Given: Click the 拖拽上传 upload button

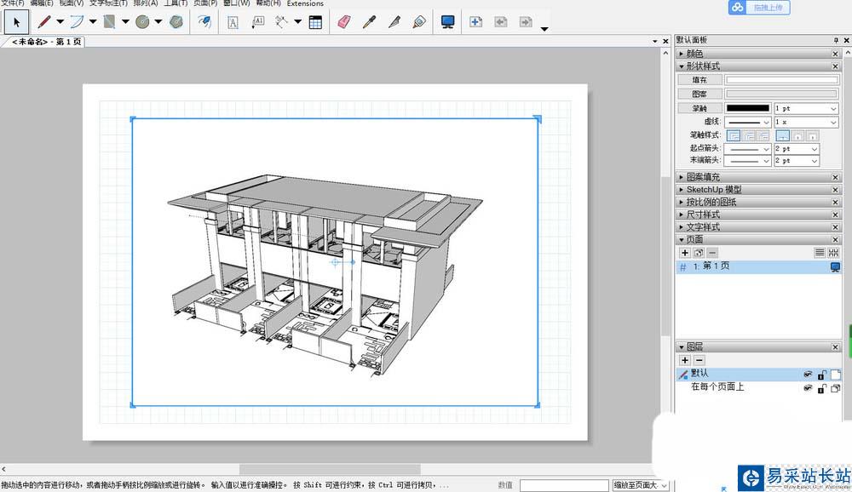Looking at the screenshot, I should [x=758, y=8].
